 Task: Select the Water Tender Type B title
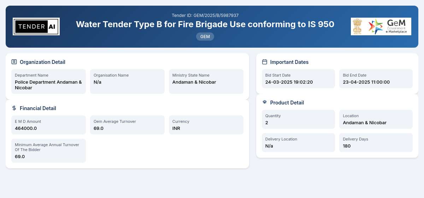(205, 24)
